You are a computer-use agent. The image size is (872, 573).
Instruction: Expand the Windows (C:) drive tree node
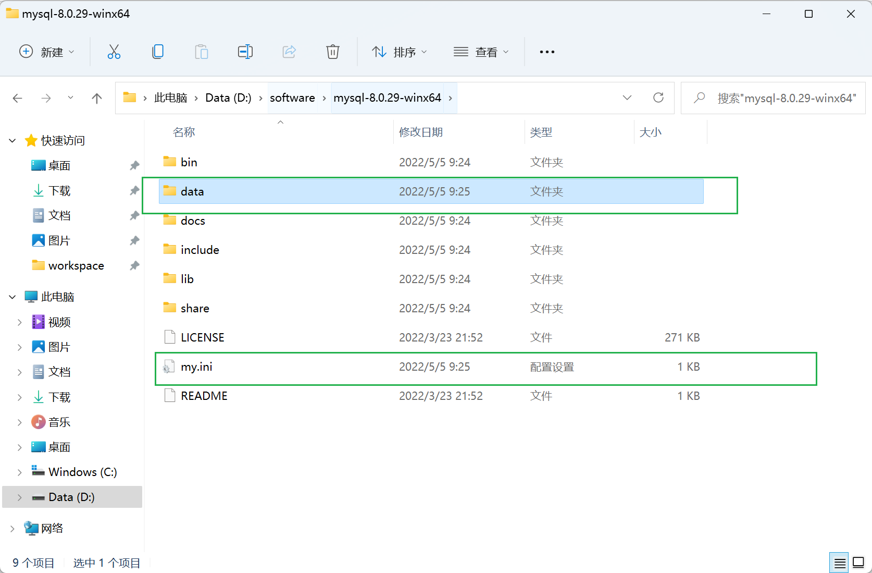coord(20,472)
